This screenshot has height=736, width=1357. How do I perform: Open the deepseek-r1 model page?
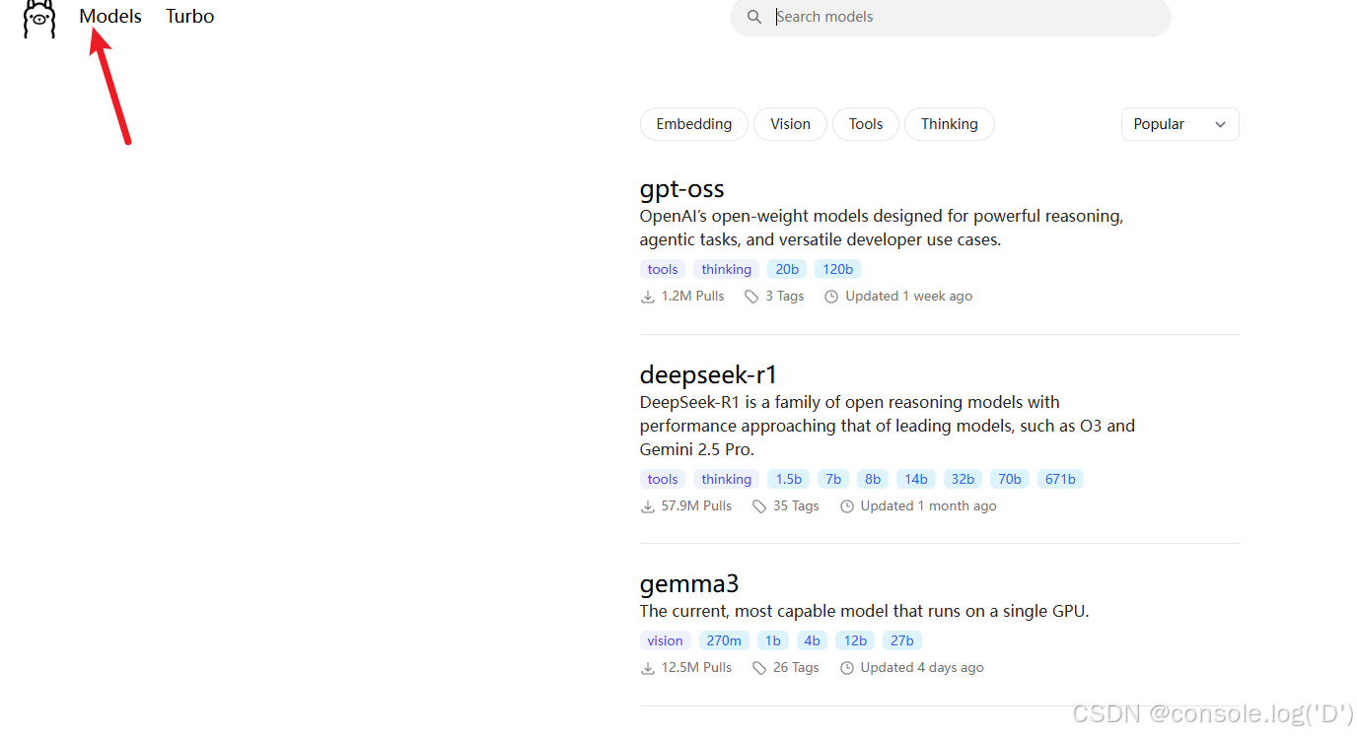(709, 375)
